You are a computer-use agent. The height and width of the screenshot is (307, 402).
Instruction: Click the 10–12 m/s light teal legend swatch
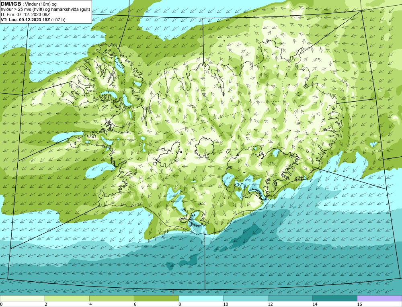[245, 298]
